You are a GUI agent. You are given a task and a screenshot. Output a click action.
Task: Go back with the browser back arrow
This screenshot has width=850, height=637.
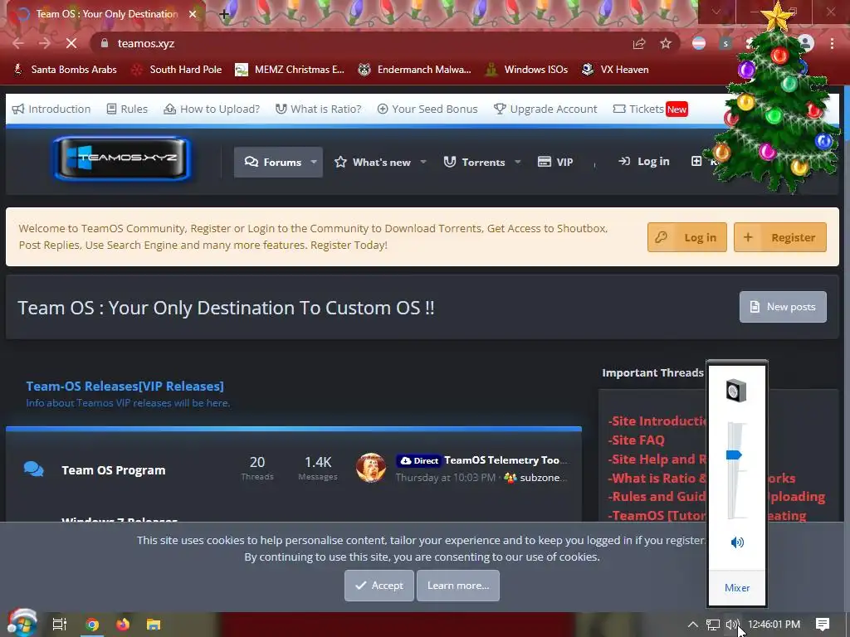coord(18,43)
